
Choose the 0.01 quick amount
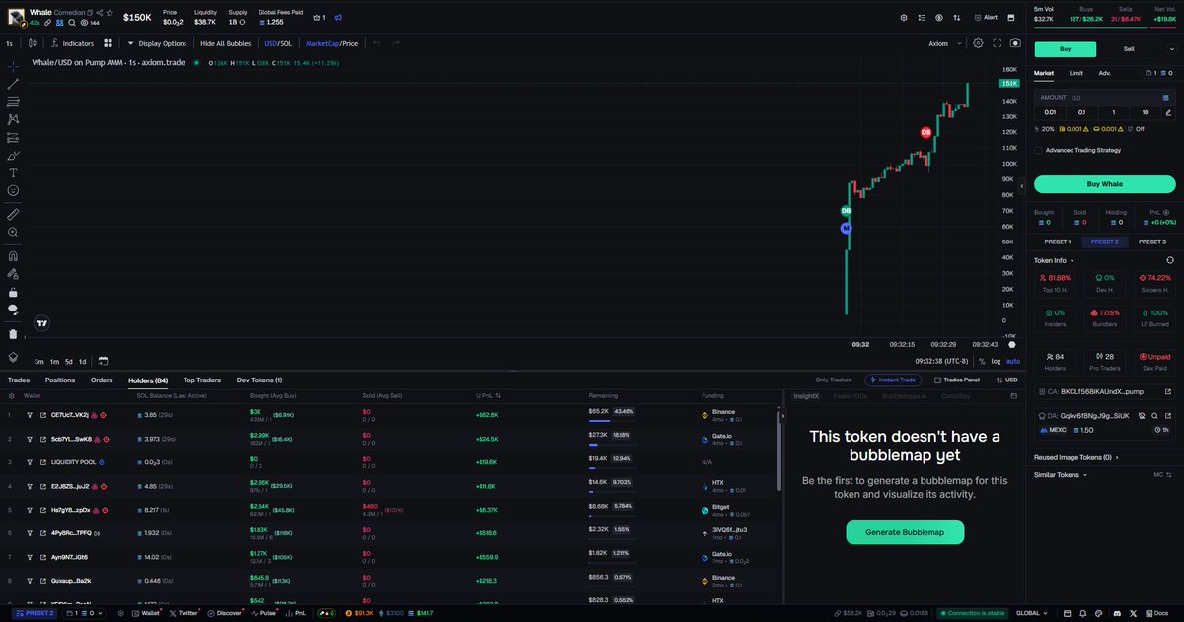[1051, 112]
